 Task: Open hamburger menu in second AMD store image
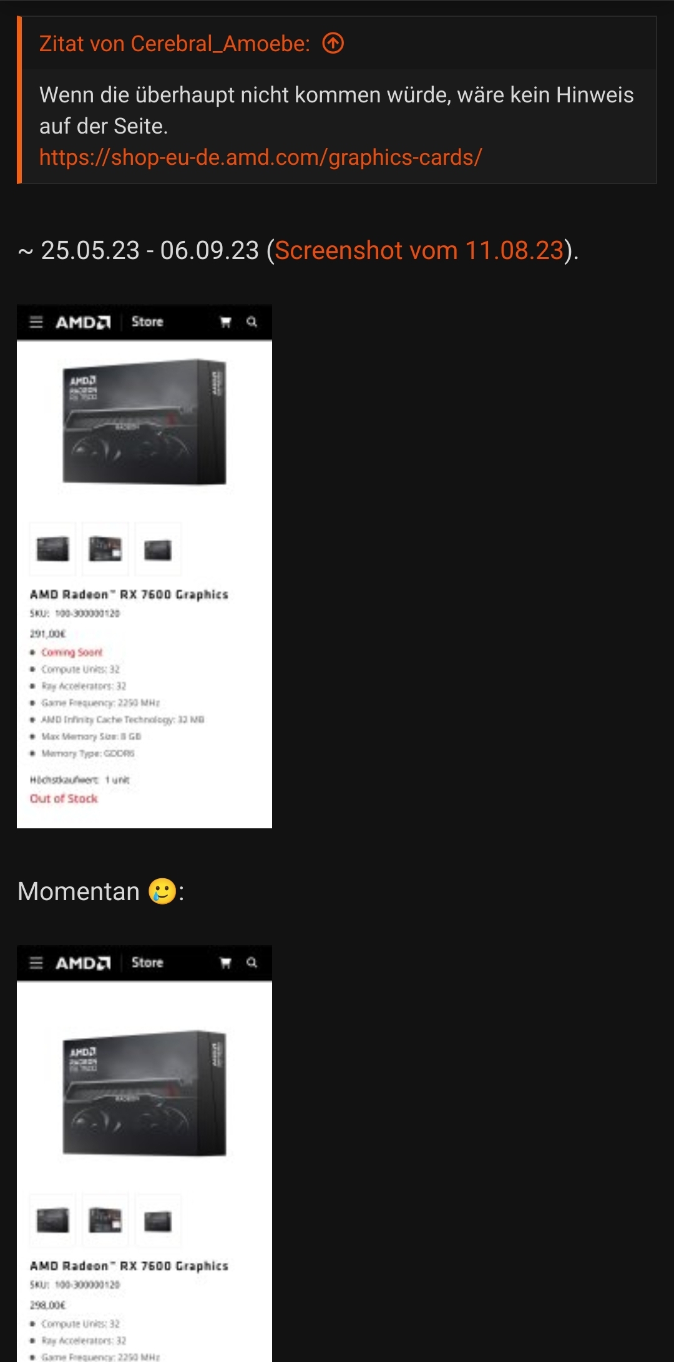coord(36,963)
